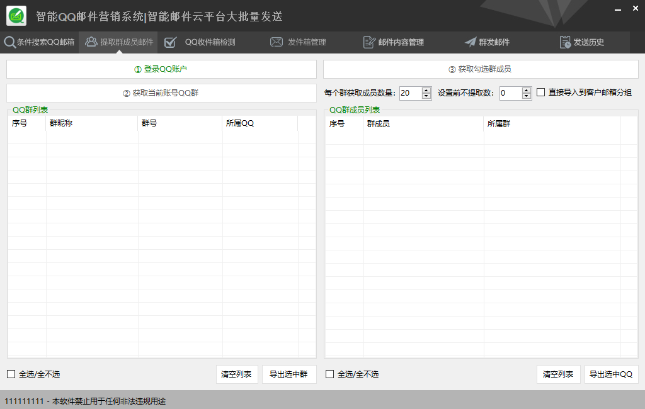Click 清空列表 beside 导出选中QQ
The image size is (645, 409).
tap(558, 374)
